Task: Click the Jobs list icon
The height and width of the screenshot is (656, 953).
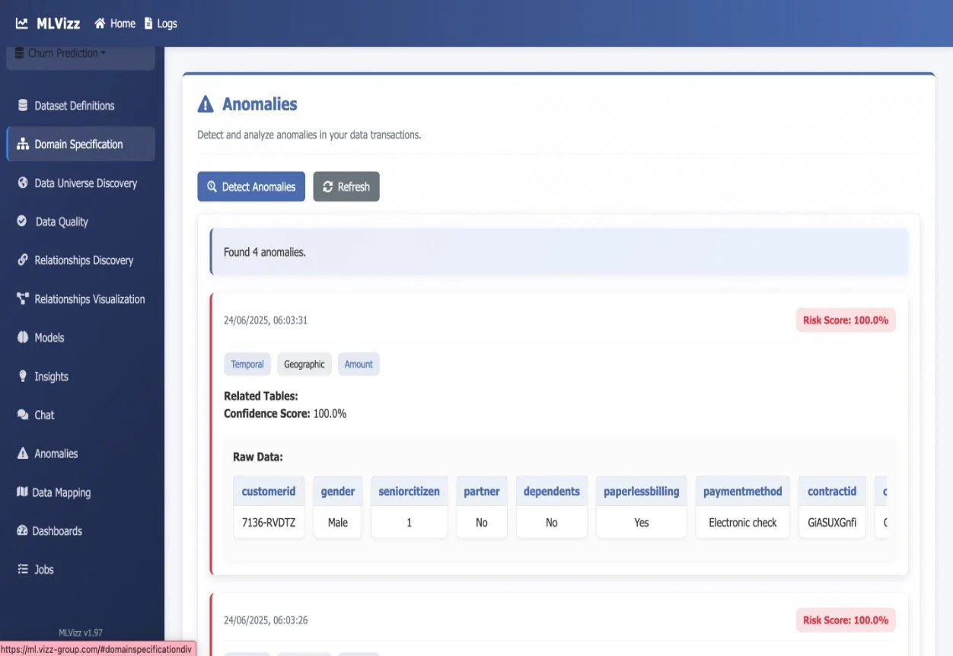Action: point(22,569)
